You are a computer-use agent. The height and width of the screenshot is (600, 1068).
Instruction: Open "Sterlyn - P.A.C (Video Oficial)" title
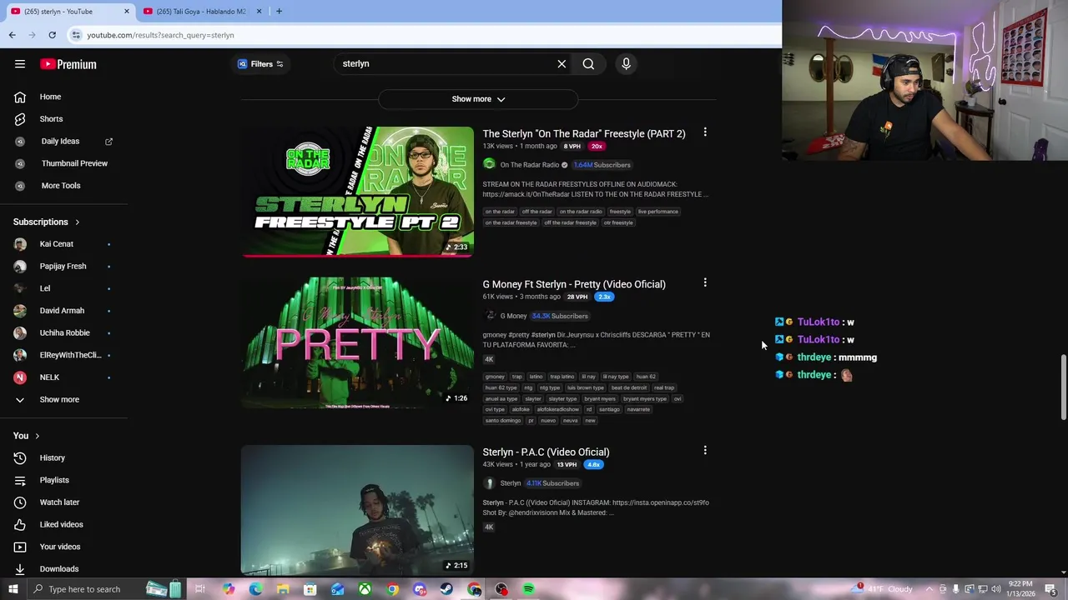546,452
